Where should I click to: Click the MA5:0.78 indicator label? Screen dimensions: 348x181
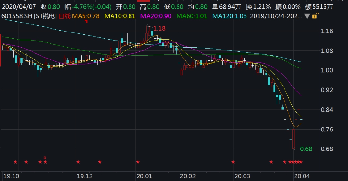tap(86, 16)
